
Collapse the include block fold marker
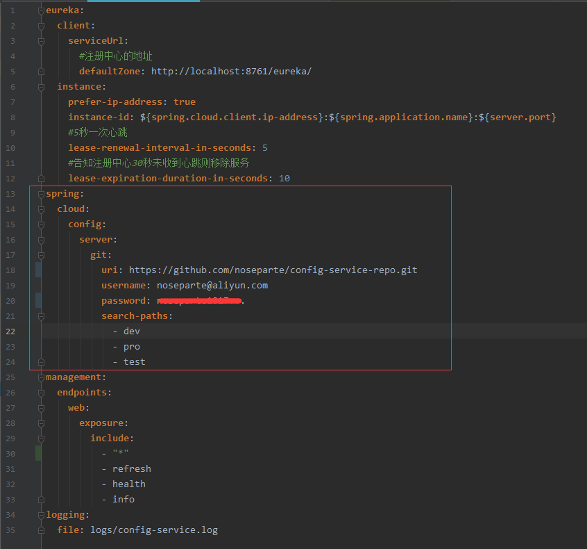(41, 439)
